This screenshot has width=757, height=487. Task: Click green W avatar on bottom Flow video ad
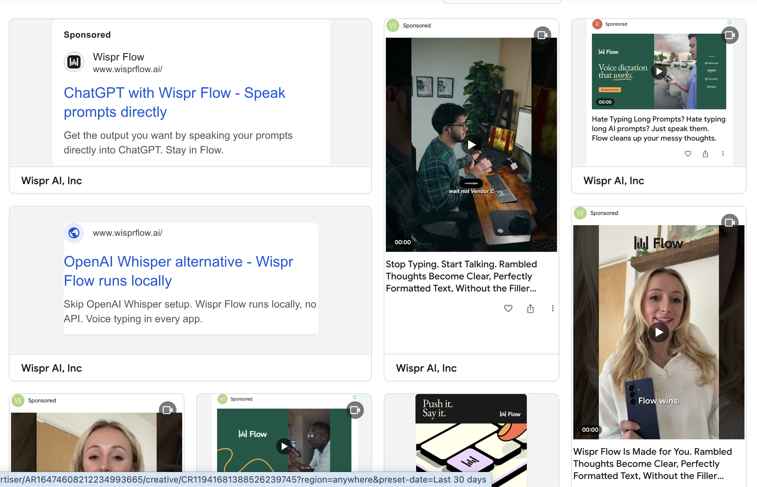pyautogui.click(x=223, y=399)
